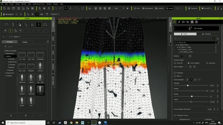The width and height of the screenshot is (223, 125).
Task: Click the New Project icon
Action: (4, 8)
